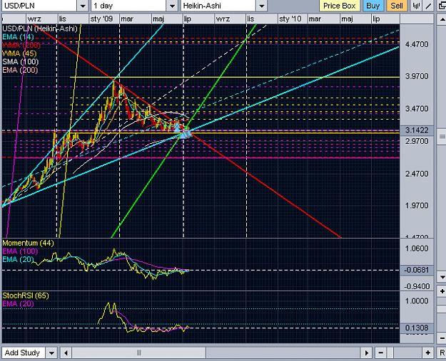
Task: Click the sty '09 time axis label
Action: (101, 19)
